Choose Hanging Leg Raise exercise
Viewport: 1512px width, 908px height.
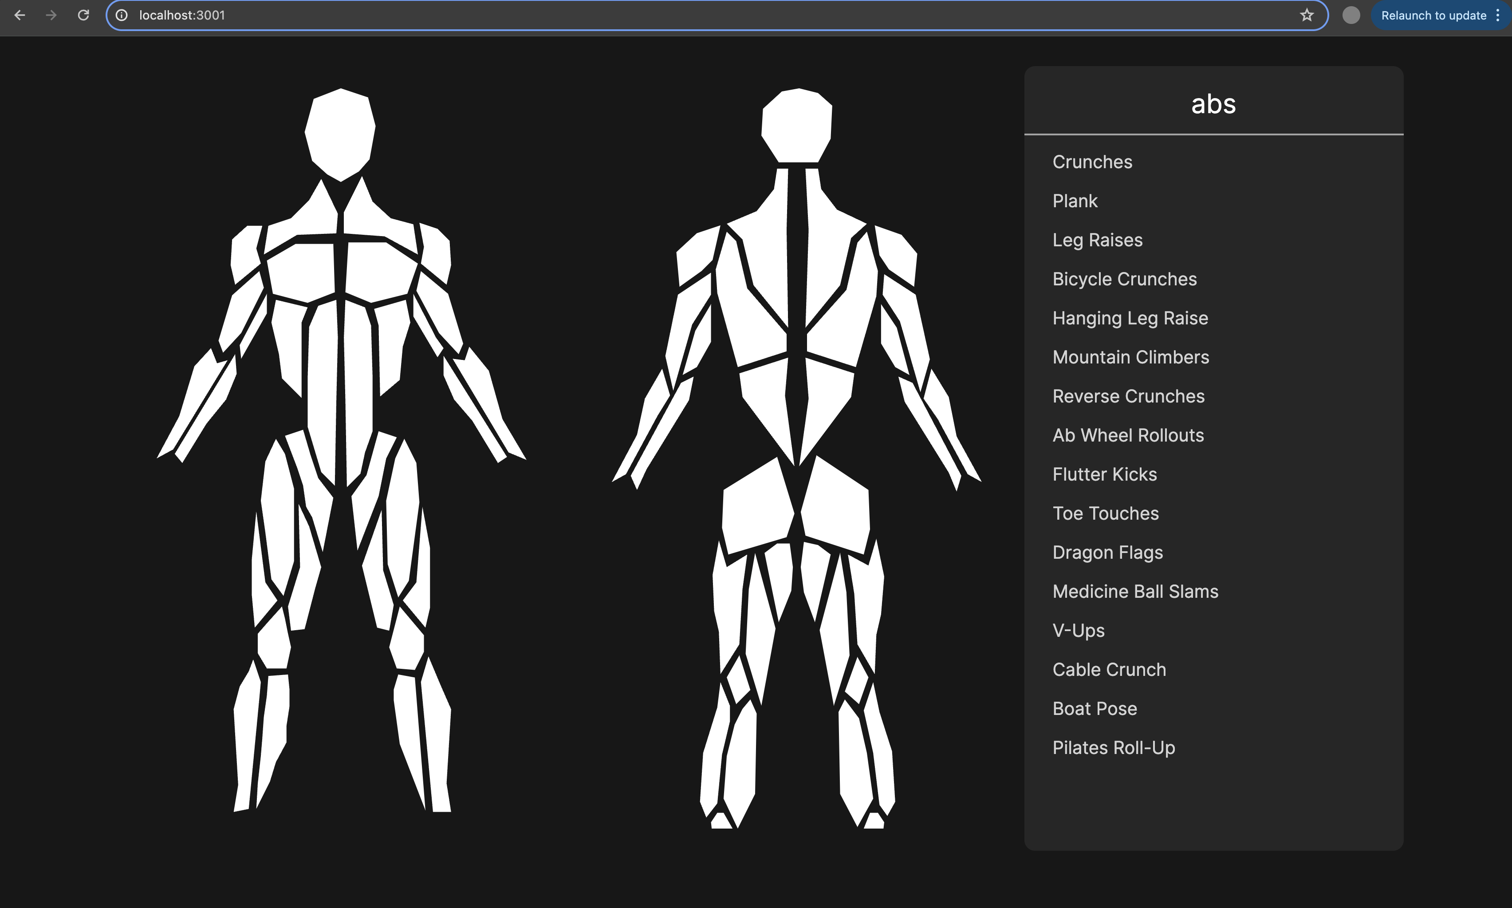click(1130, 318)
